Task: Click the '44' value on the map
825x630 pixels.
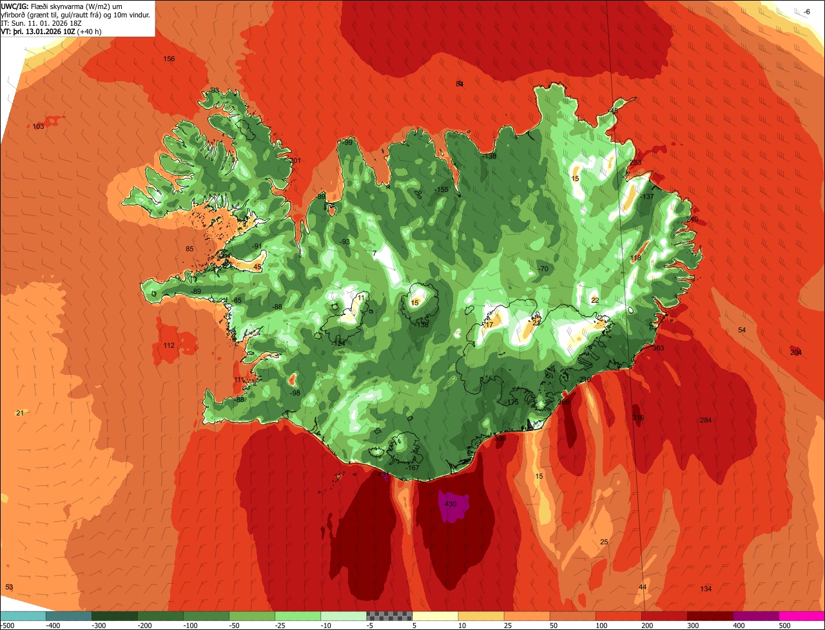Action: click(x=643, y=587)
